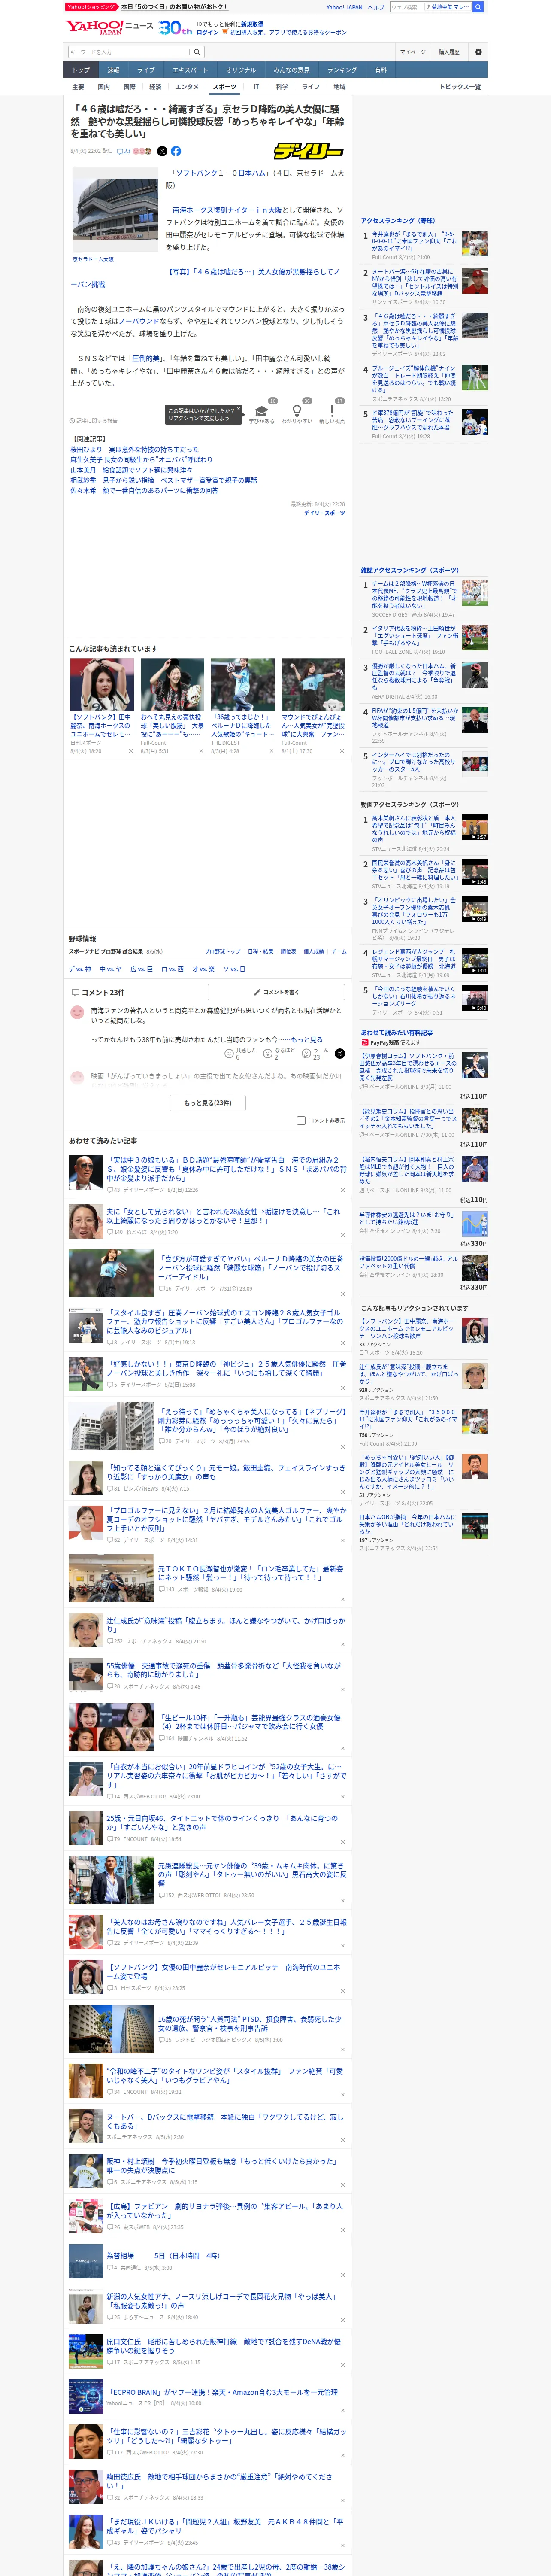Open the みんなの意見 navigation tab

(x=291, y=70)
